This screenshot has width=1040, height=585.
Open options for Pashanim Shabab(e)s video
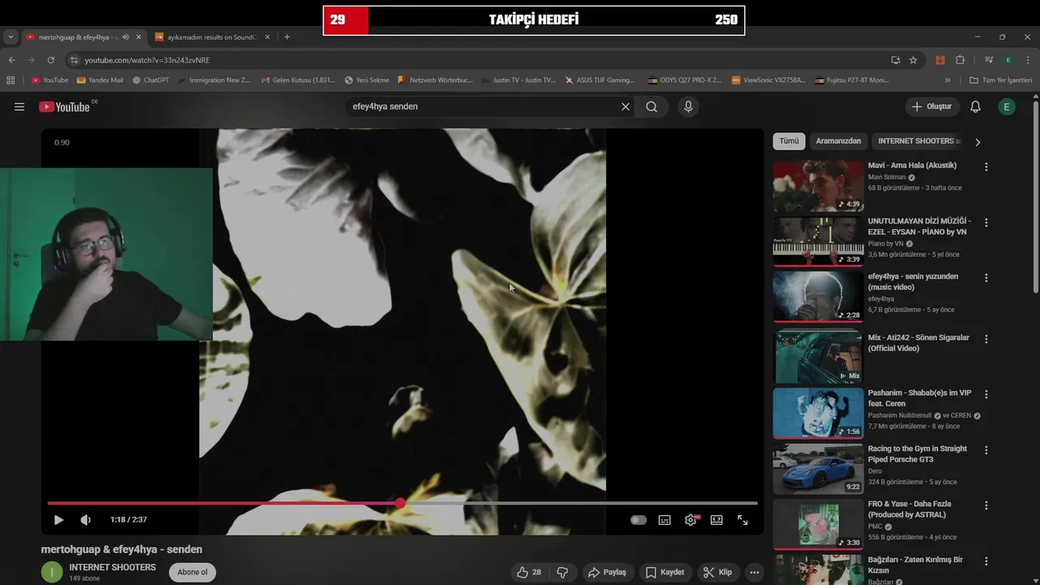point(986,394)
